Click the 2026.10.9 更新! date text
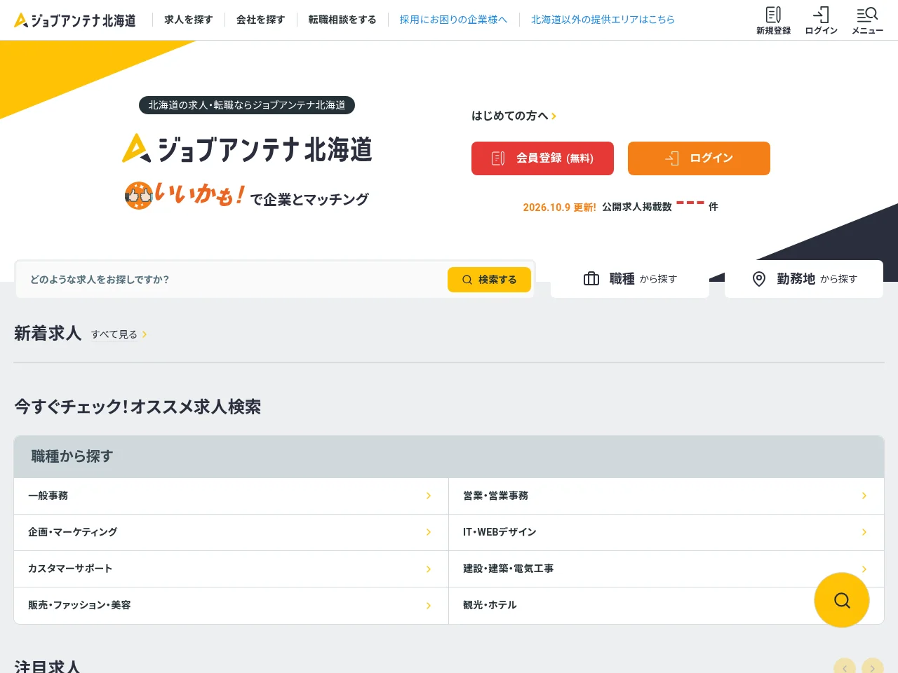 point(559,207)
